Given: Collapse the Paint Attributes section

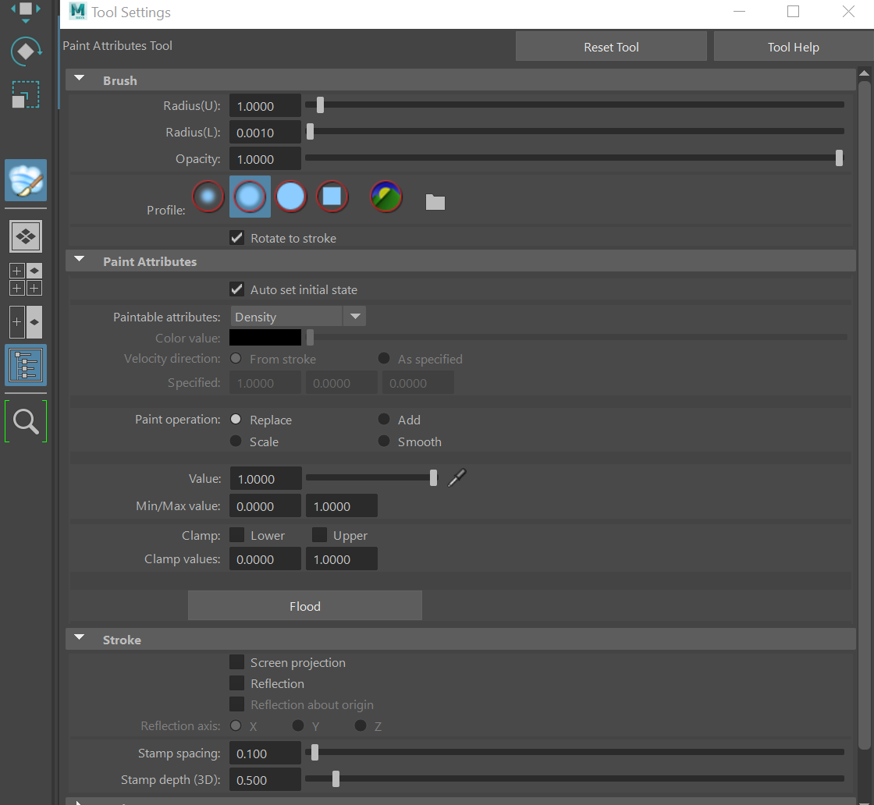Looking at the screenshot, I should [79, 260].
